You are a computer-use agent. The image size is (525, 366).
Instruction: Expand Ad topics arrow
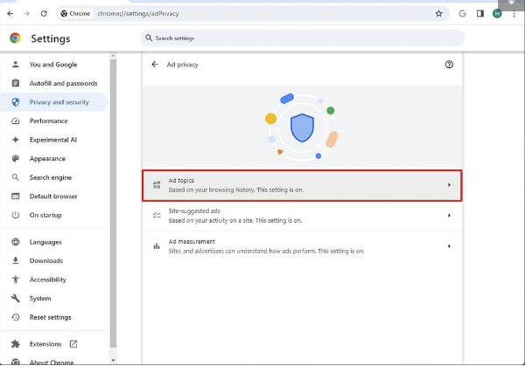click(x=449, y=185)
